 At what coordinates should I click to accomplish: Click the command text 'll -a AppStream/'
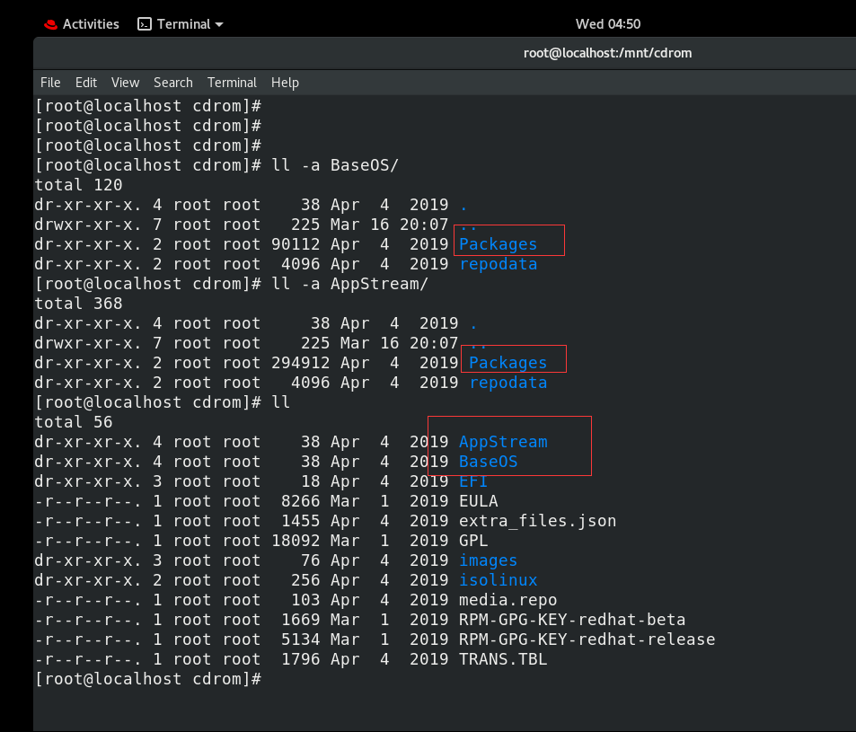click(x=350, y=284)
